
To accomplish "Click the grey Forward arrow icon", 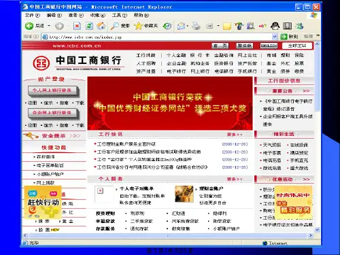I will pos(59,27).
